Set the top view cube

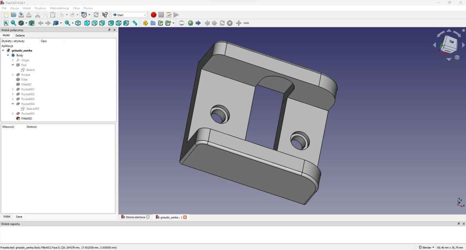click(95, 23)
